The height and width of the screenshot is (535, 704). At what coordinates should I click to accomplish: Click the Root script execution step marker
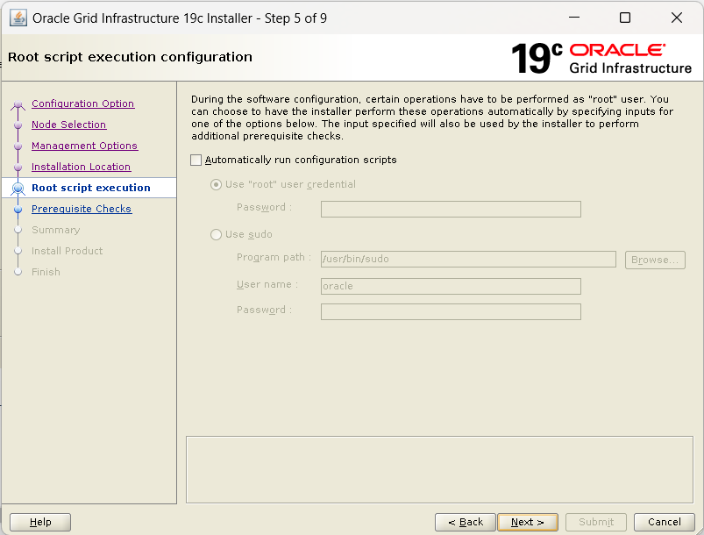click(x=18, y=189)
